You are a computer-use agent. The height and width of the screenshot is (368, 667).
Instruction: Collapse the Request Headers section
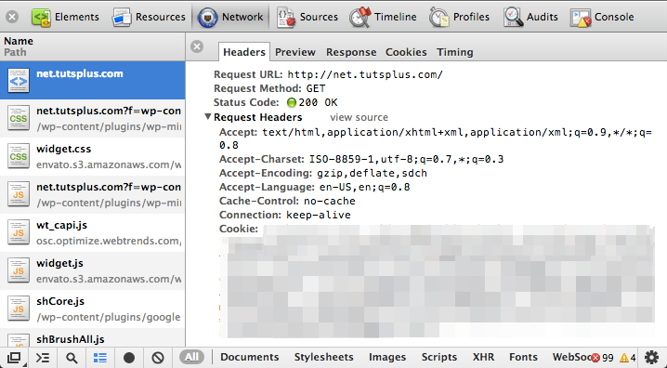(x=207, y=116)
